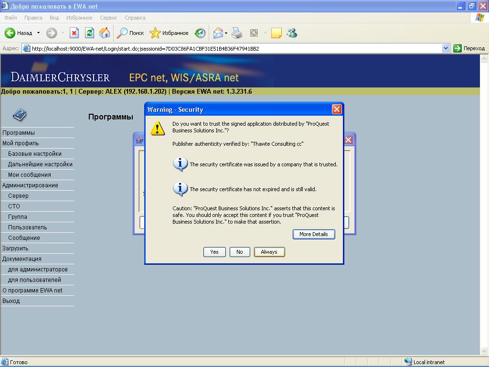489x367 pixels.
Task: Open Базовые настройки sidebar link
Action: (x=34, y=153)
